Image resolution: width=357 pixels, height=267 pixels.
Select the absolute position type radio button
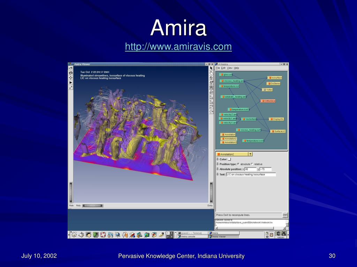238,164
